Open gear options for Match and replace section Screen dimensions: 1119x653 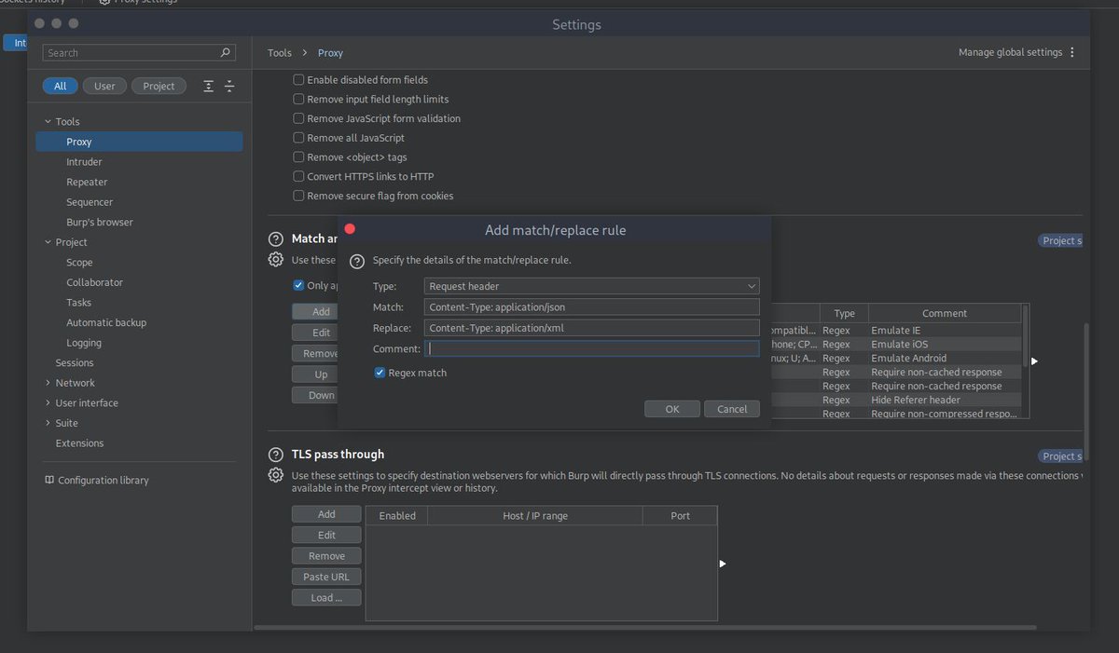click(x=276, y=260)
